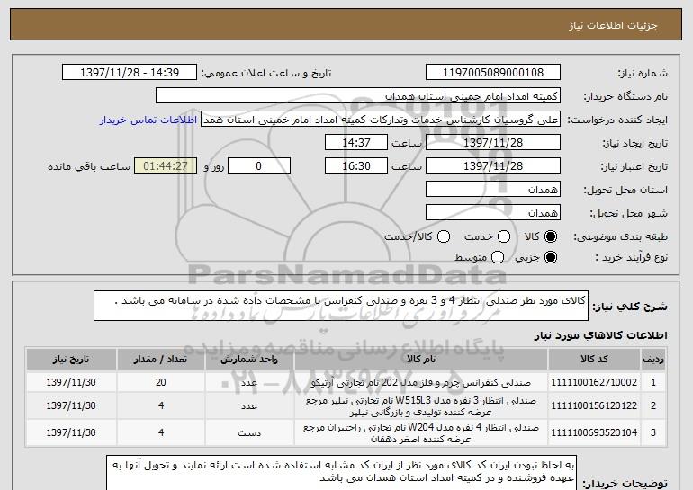Screen dimensions: 693x490
Task: Click the اطلاعات کالاهای مورد نیاز heading
Action: [x=600, y=335]
